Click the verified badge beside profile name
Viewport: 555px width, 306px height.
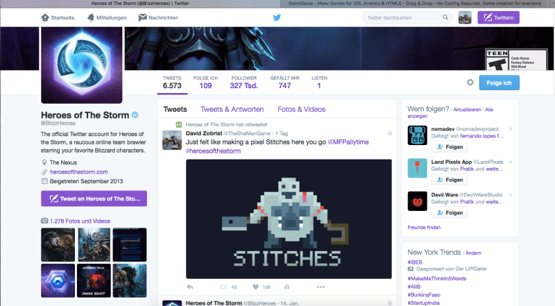tap(135, 114)
